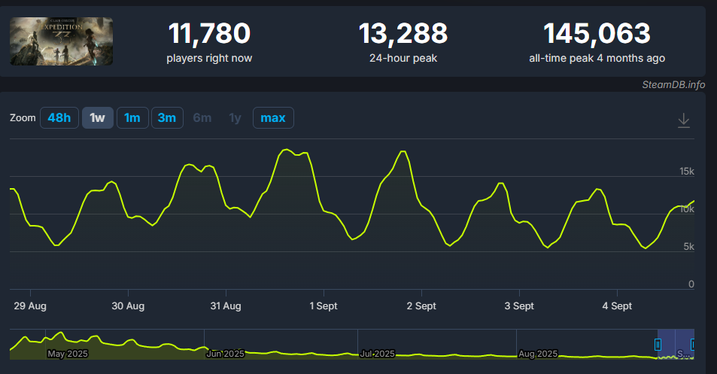Screen dimensions: 717x374
Task: Click the highlighted selection in the navigator
Action: pos(675,343)
